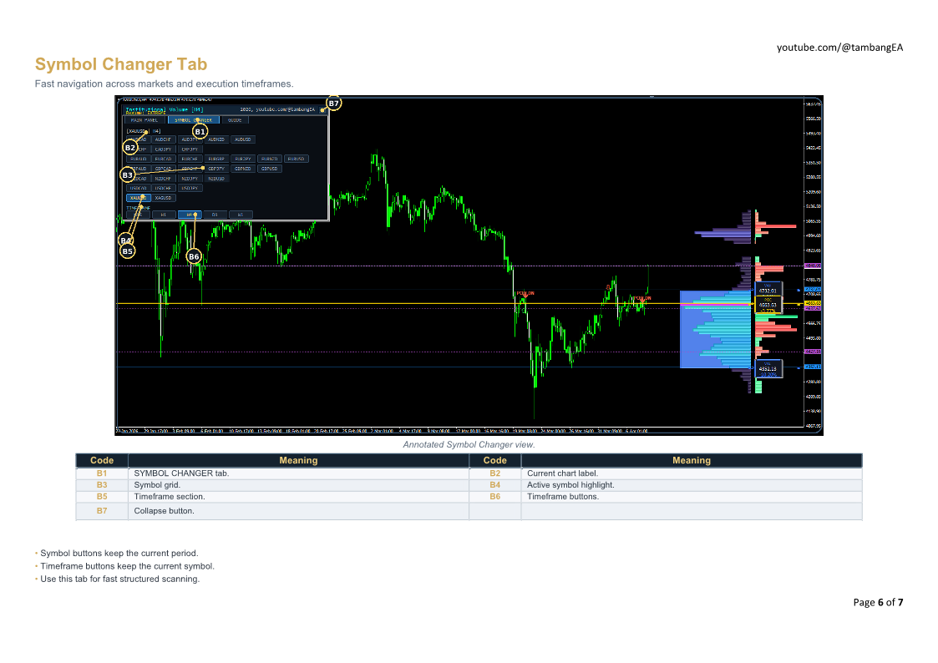This screenshot has width=938, height=663.
Task: Switch chart to EURUSD
Action: [297, 159]
